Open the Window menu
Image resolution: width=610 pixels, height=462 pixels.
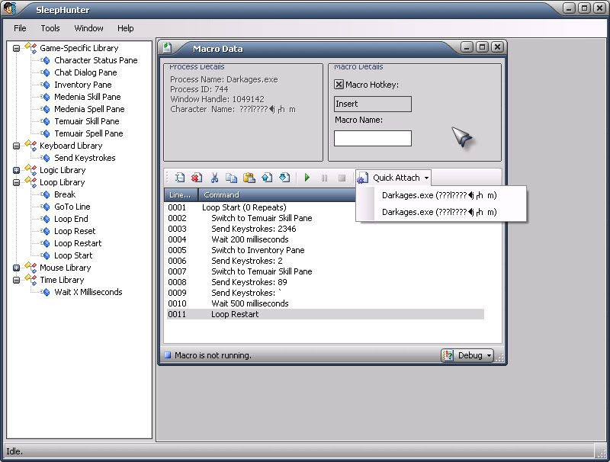88,28
